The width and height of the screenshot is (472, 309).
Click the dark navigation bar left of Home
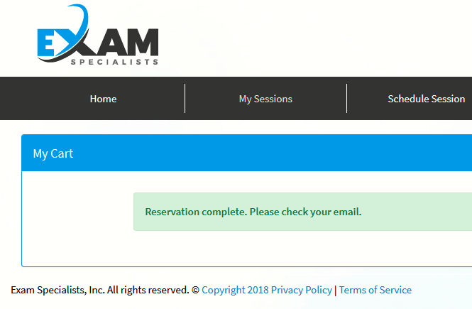tap(35, 99)
